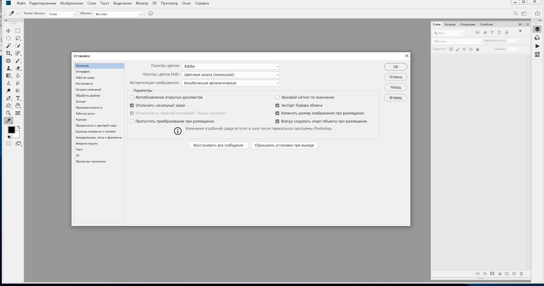
Task: Enable 'Автообновление открытых документов' checkbox
Action: pos(132,97)
